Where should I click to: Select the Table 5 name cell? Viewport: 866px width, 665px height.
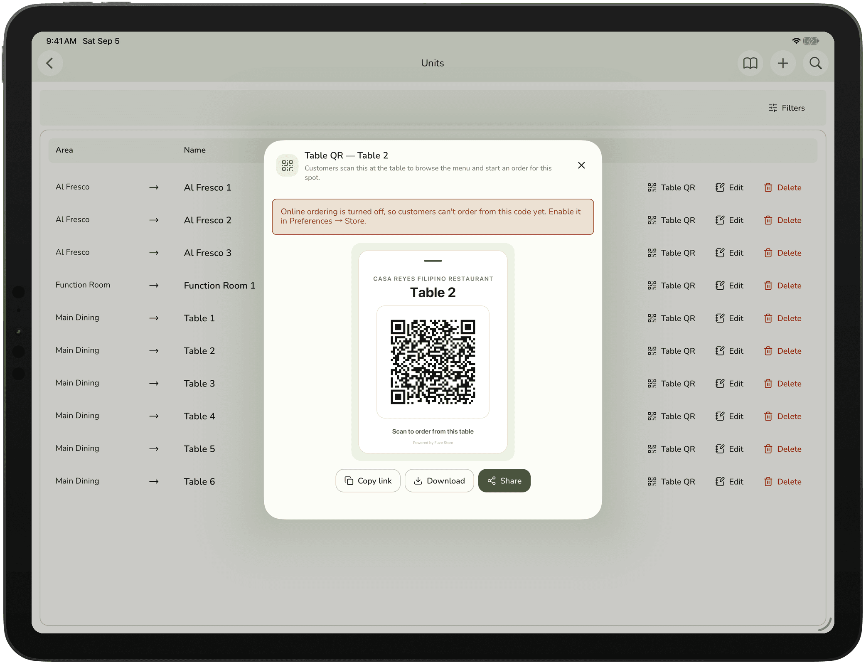click(199, 449)
